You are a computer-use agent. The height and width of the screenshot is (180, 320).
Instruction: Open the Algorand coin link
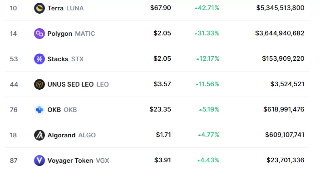click(61, 135)
